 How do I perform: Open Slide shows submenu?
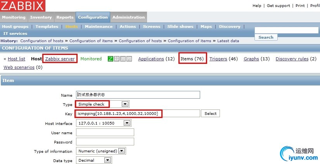[180, 27]
